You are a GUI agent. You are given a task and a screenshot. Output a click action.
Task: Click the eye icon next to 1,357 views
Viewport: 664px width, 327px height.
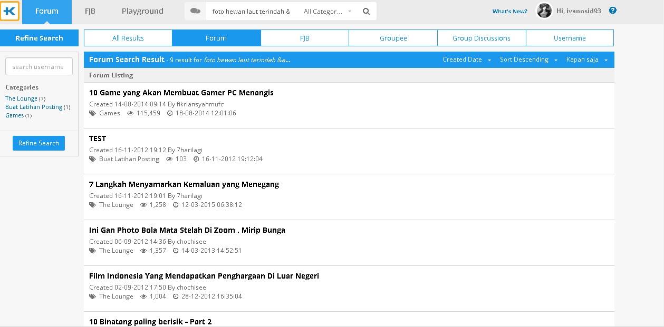click(x=143, y=251)
